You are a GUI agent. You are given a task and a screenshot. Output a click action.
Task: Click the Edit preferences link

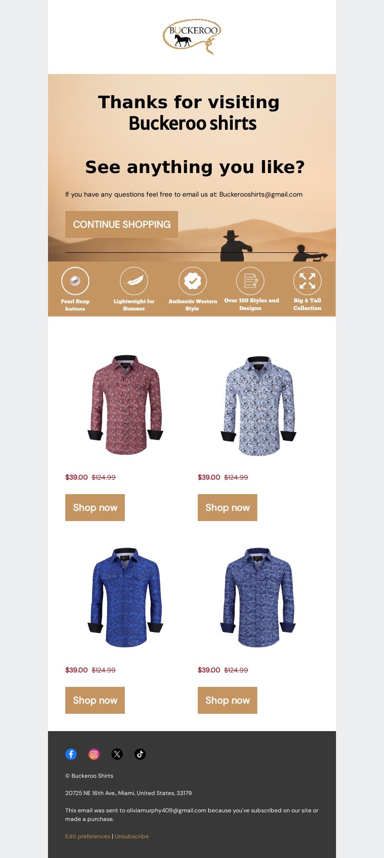pos(88,836)
